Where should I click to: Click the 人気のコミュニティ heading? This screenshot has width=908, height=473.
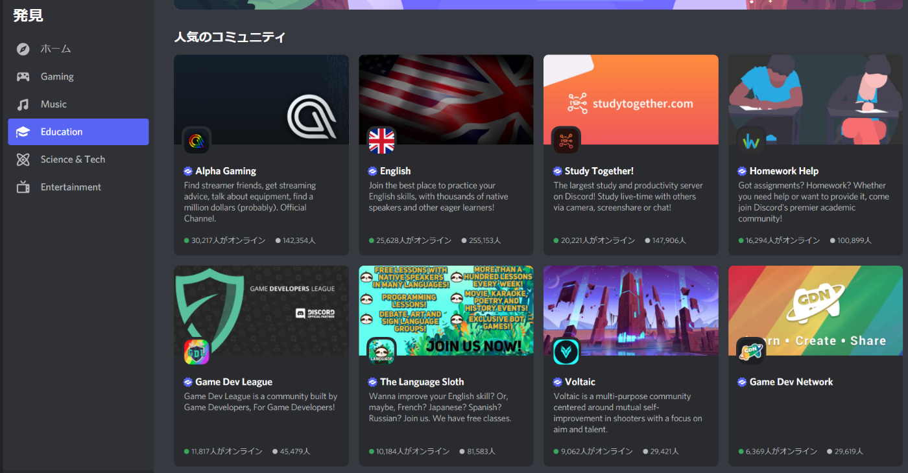pos(230,37)
